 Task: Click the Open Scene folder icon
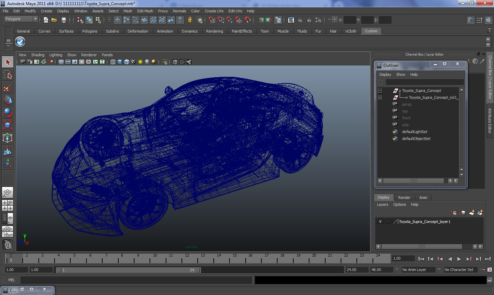pyautogui.click(x=54, y=20)
